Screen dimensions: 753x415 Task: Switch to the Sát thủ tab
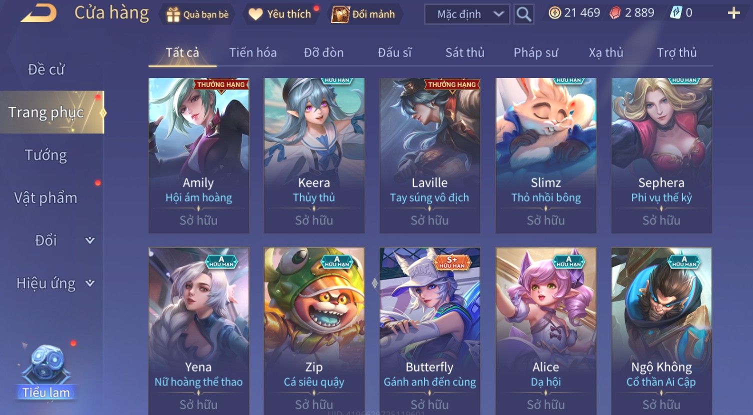[x=464, y=52]
